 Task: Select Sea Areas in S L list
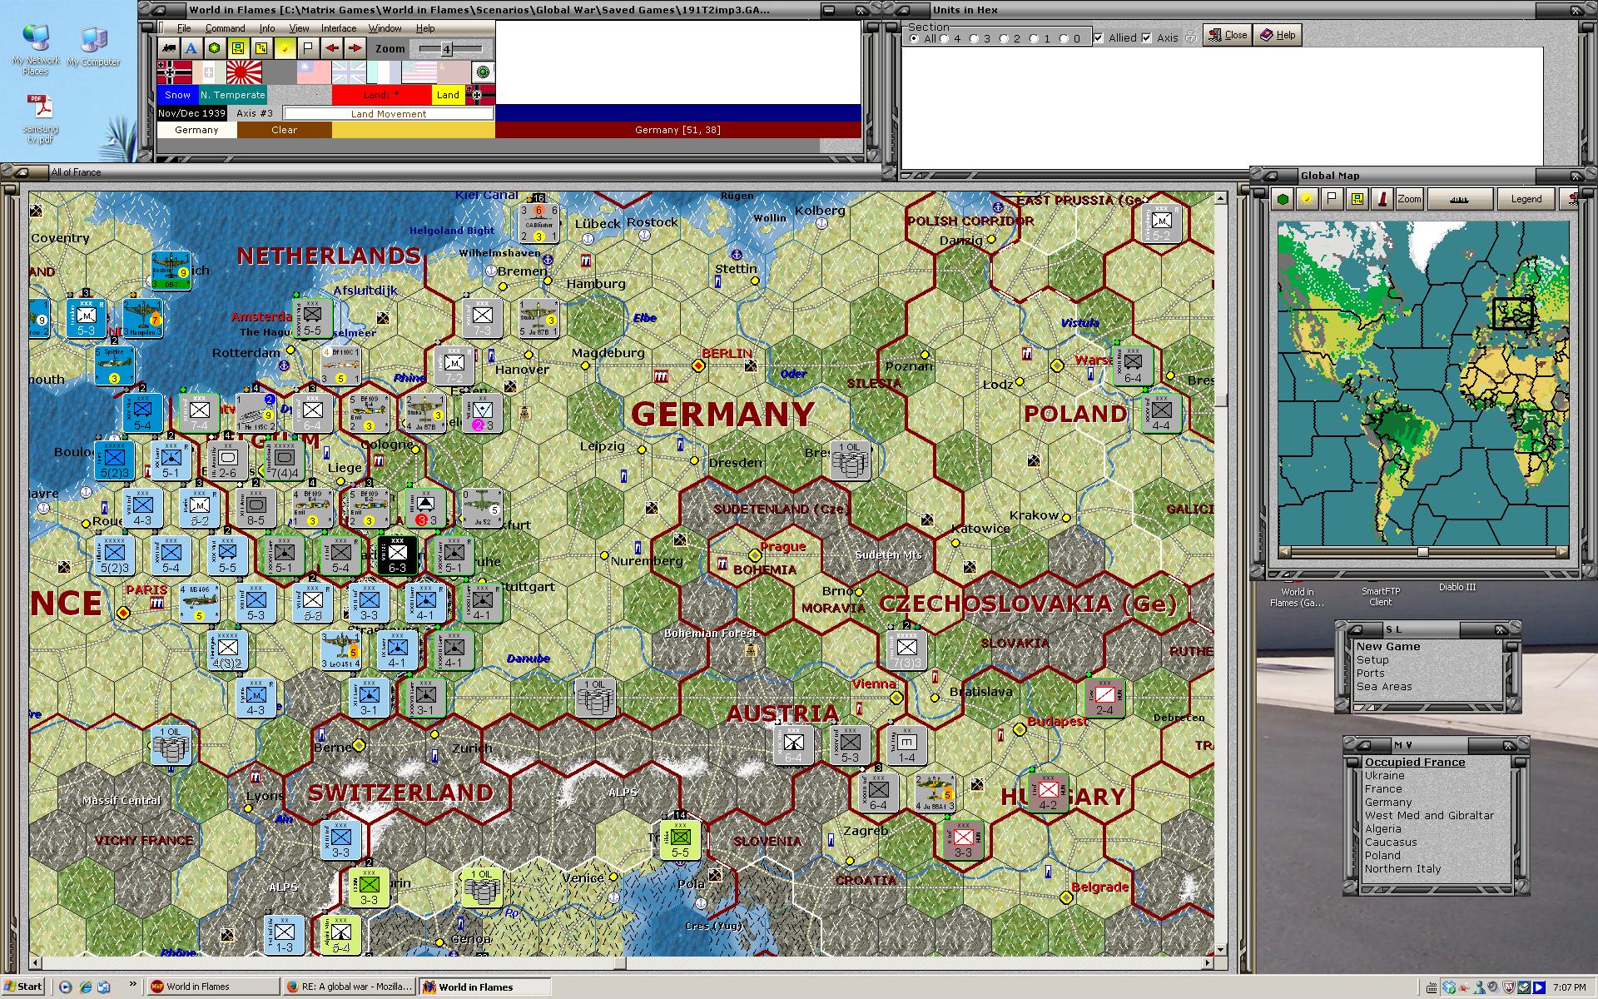pyautogui.click(x=1384, y=686)
